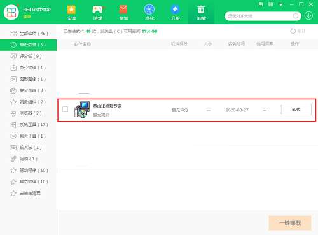Click the 金山IE修复专家 program icon
318x235 pixels.
click(82, 110)
